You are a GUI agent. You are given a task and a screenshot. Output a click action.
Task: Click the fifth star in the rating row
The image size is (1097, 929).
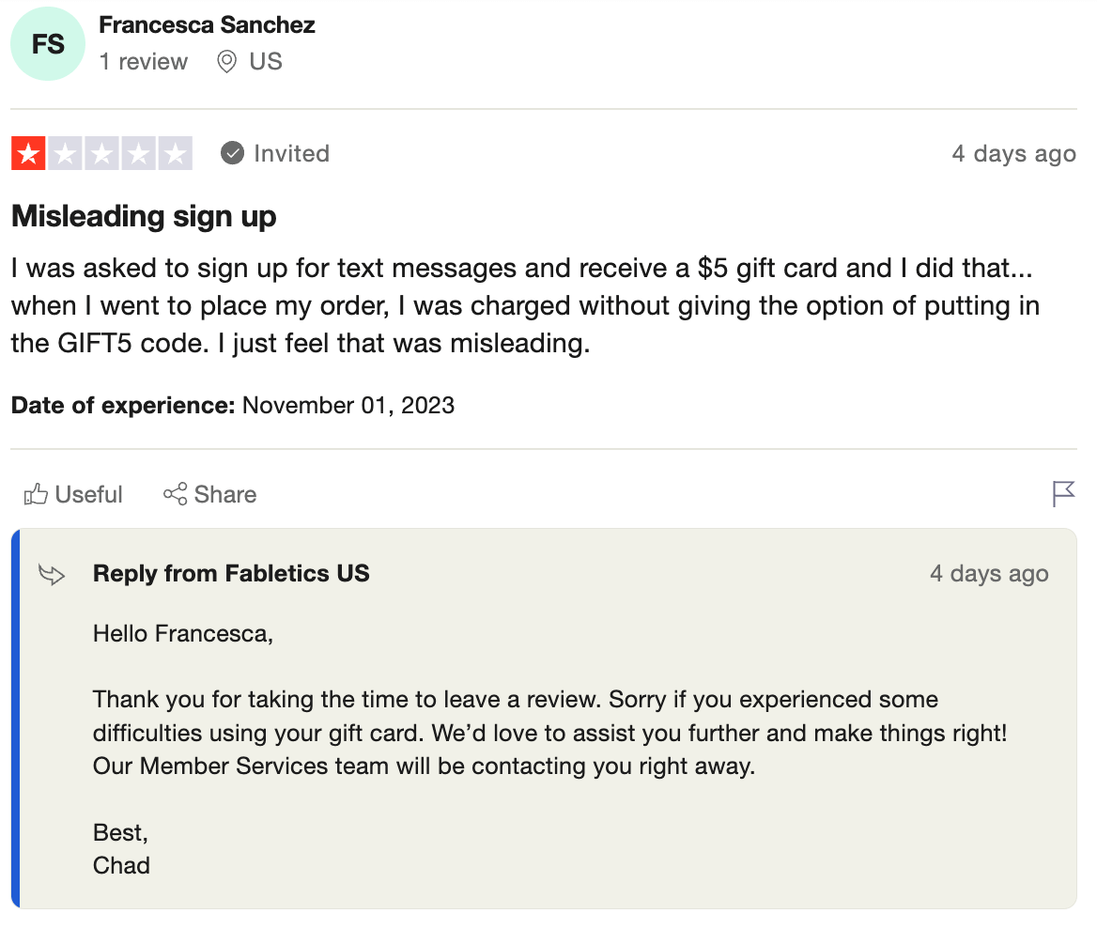[176, 152]
